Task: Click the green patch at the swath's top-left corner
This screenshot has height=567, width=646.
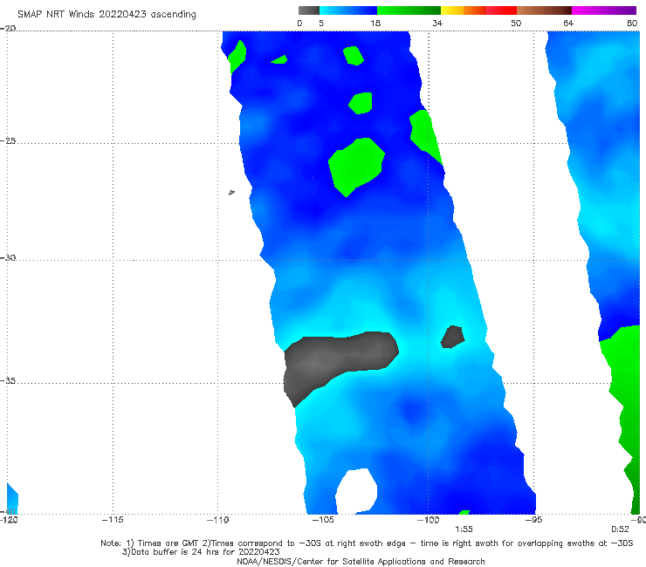Action: coord(237,56)
